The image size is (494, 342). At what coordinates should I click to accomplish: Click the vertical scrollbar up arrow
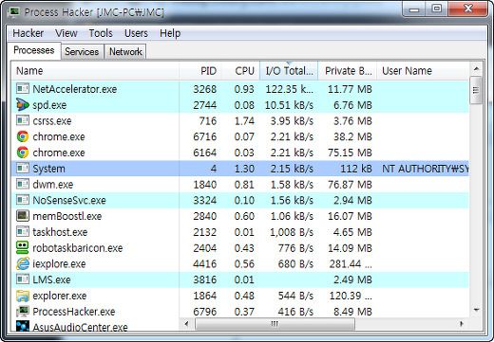(x=476, y=69)
